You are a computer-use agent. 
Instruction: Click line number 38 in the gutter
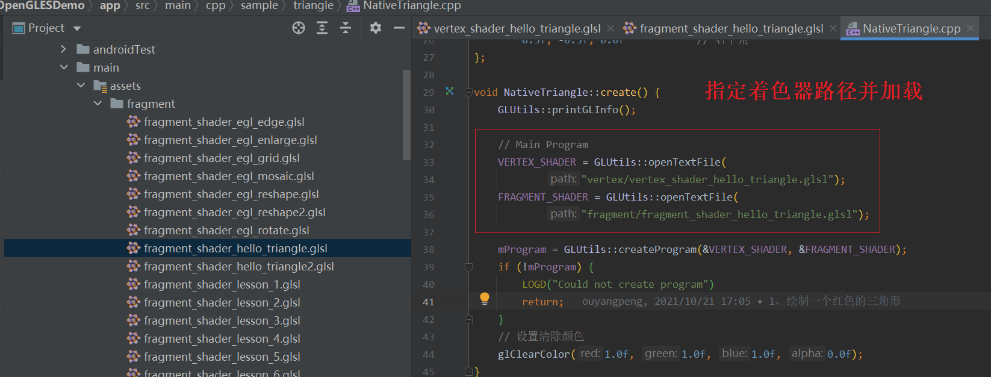click(x=429, y=249)
